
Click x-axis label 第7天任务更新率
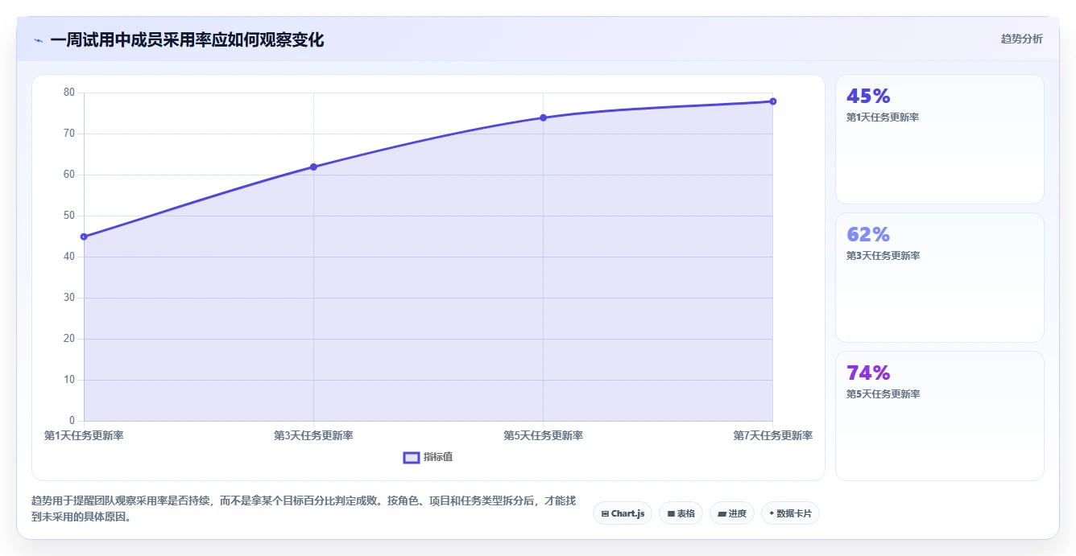click(x=772, y=435)
